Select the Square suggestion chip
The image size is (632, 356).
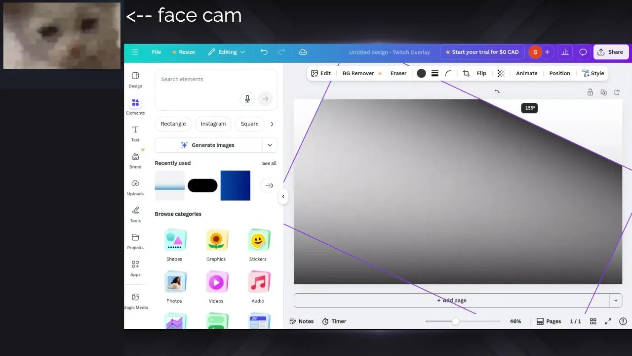[250, 124]
